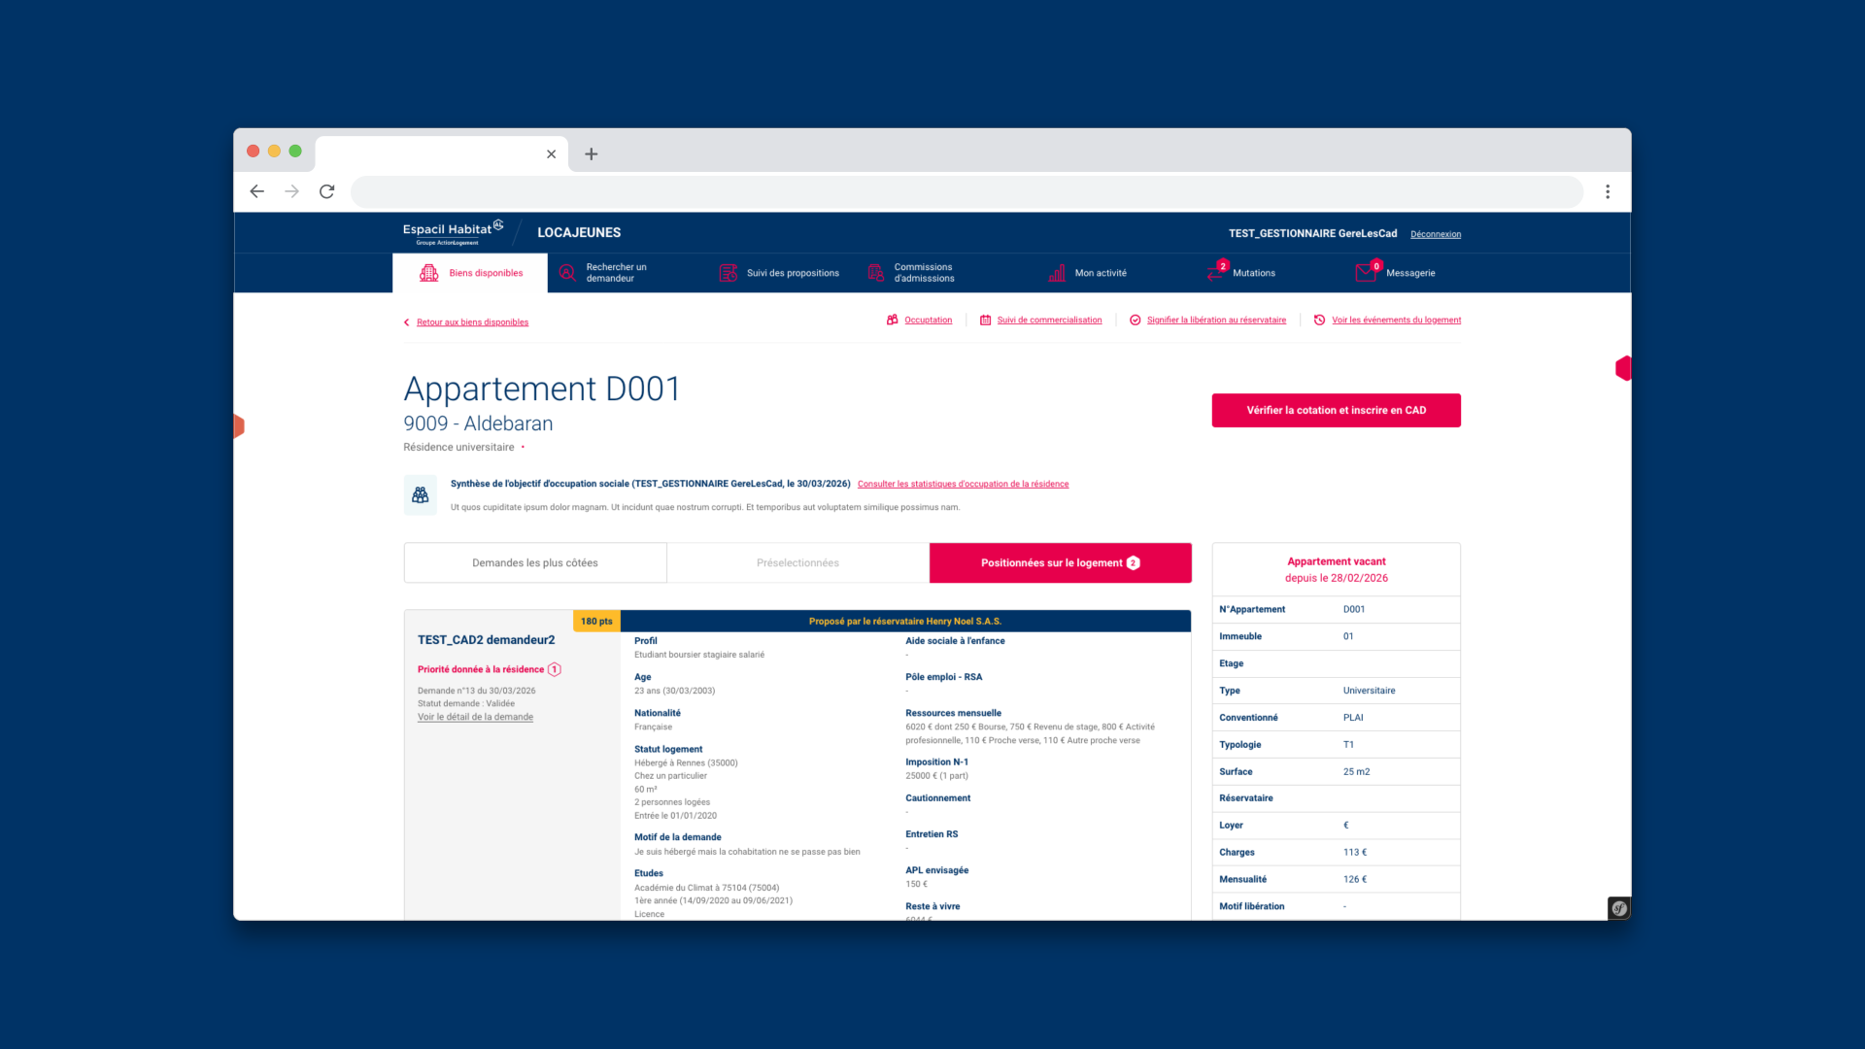The image size is (1865, 1049).
Task: Select the Biens disponibles building icon
Action: [x=429, y=273]
